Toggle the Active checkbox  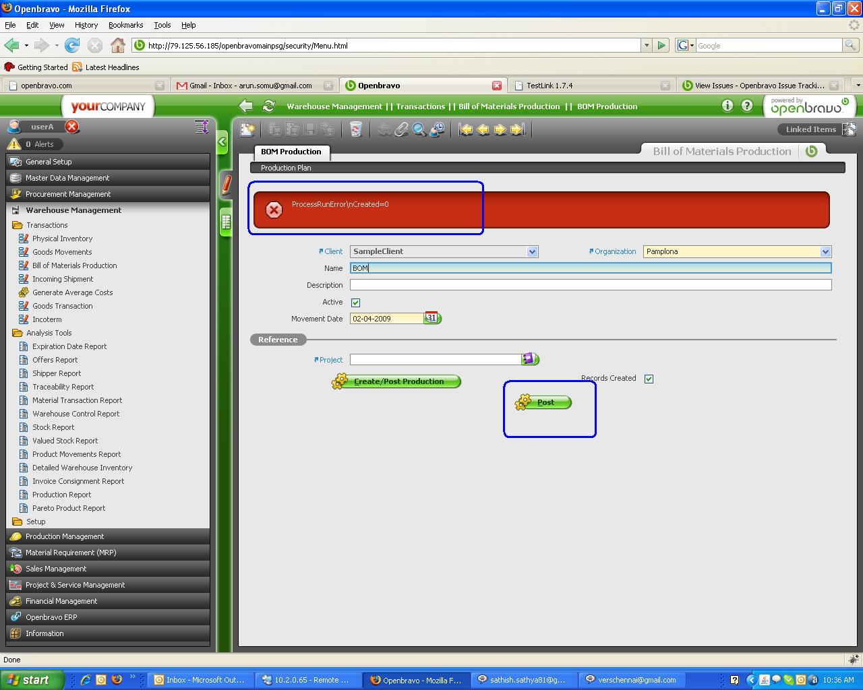355,303
